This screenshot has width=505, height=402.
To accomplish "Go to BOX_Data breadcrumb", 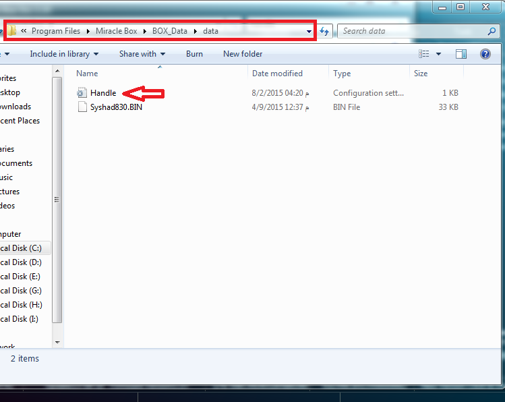I will [x=170, y=31].
